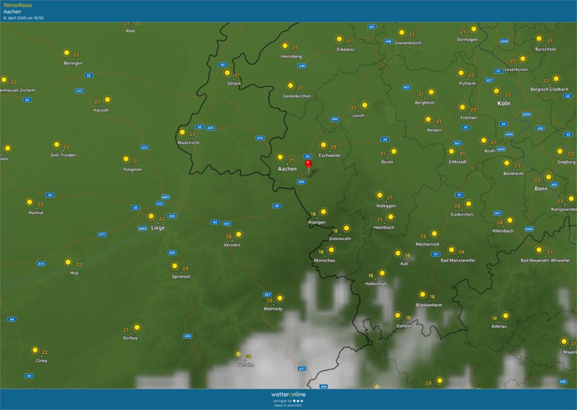Click the A4 motorway badge beside Aachen pin
This screenshot has height=410, width=577.
(x=307, y=157)
